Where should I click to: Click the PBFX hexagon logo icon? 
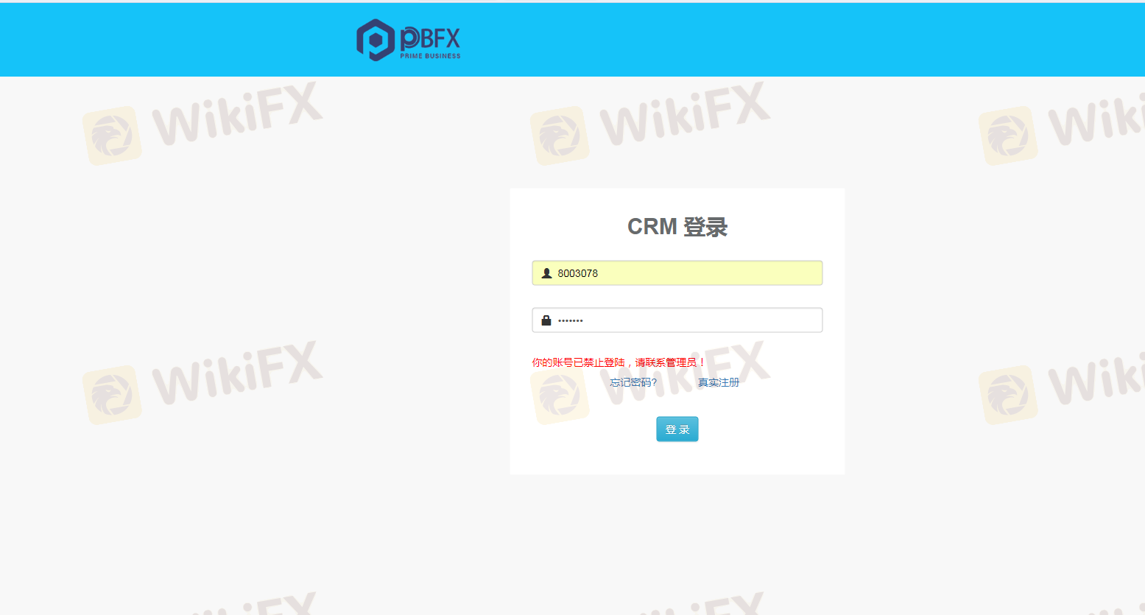coord(376,40)
